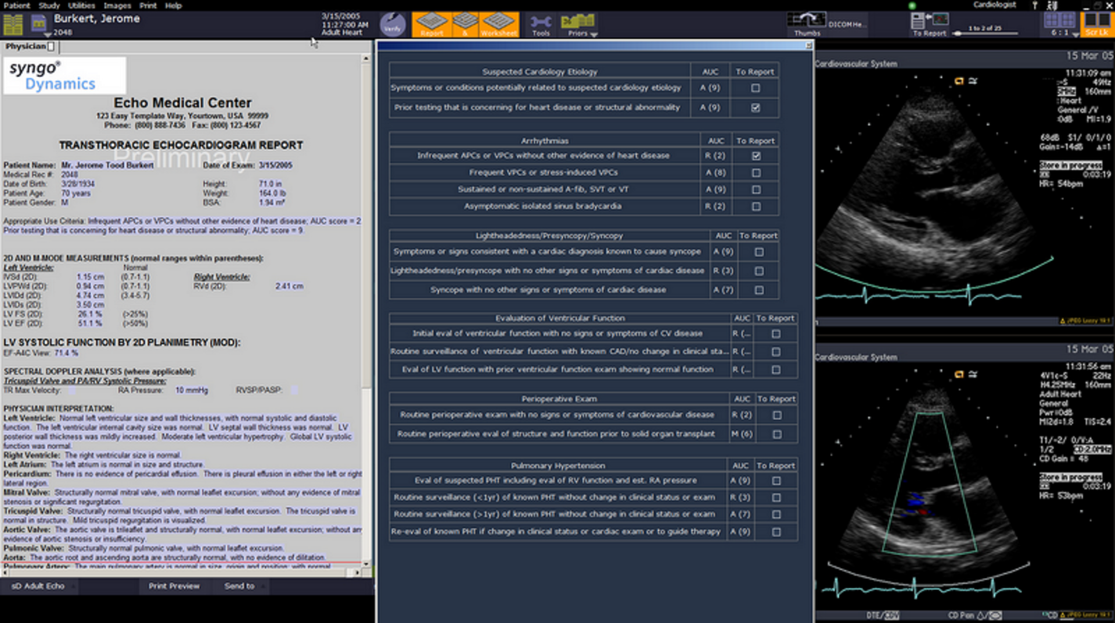Click the Verify round icon

click(x=393, y=24)
